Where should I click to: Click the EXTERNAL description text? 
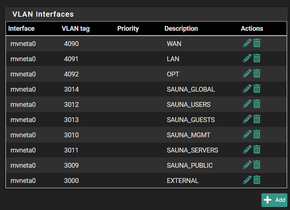pyautogui.click(x=183, y=180)
